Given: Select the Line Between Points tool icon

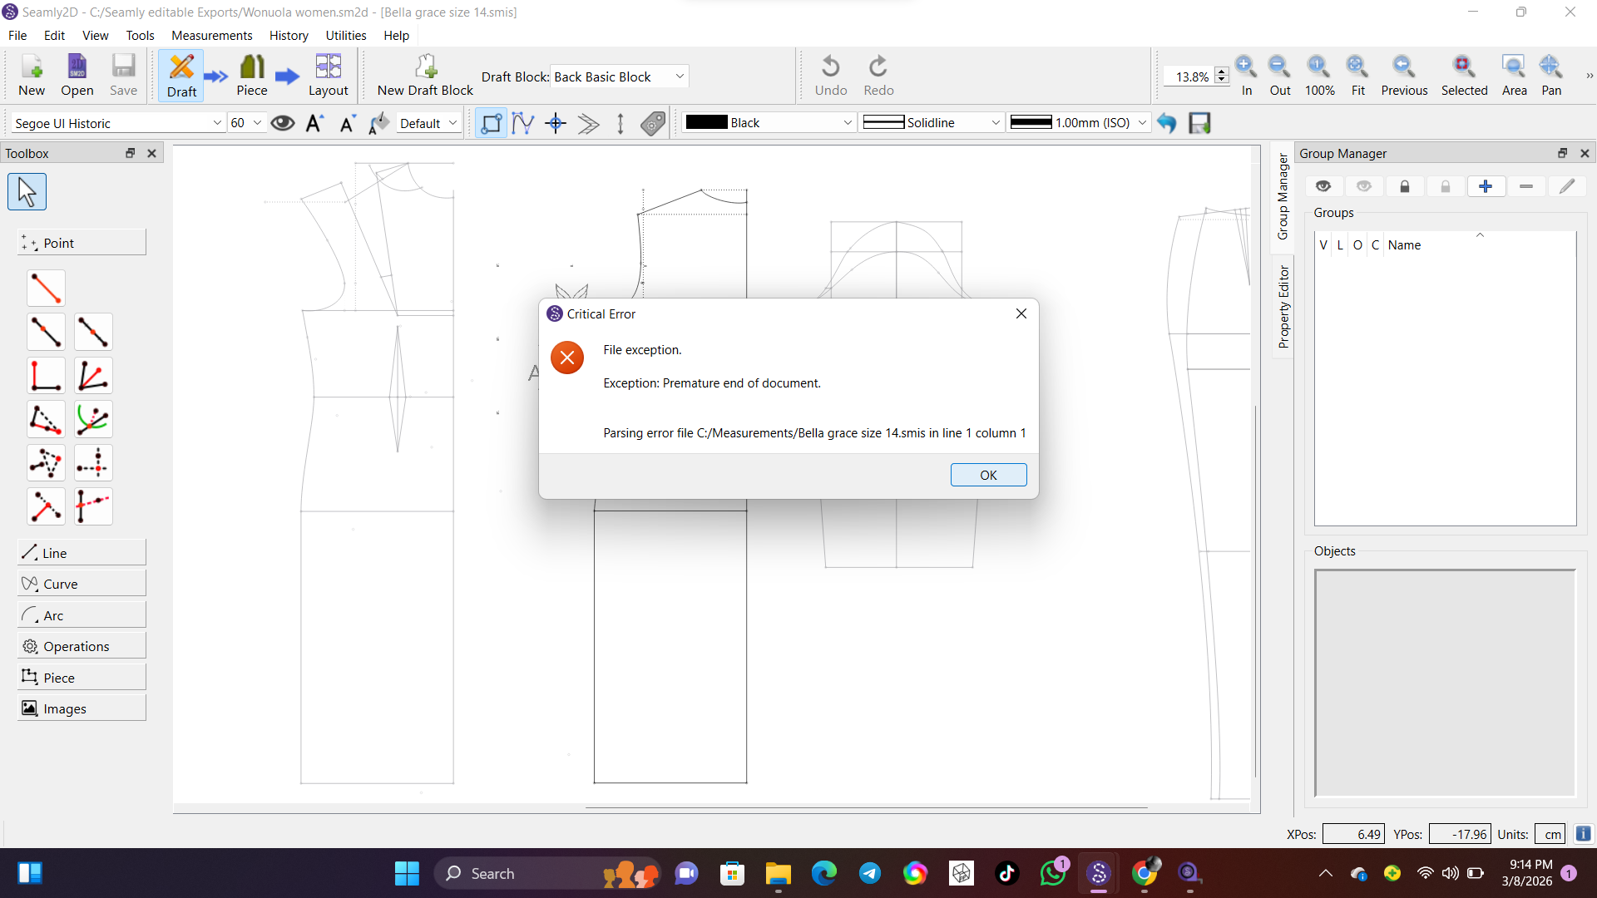Looking at the screenshot, I should [46, 288].
